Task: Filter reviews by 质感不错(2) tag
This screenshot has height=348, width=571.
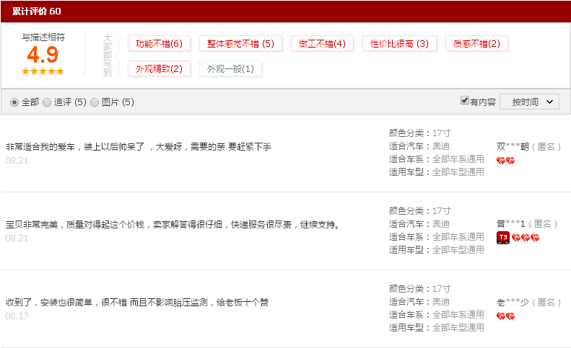Action: pyautogui.click(x=476, y=44)
